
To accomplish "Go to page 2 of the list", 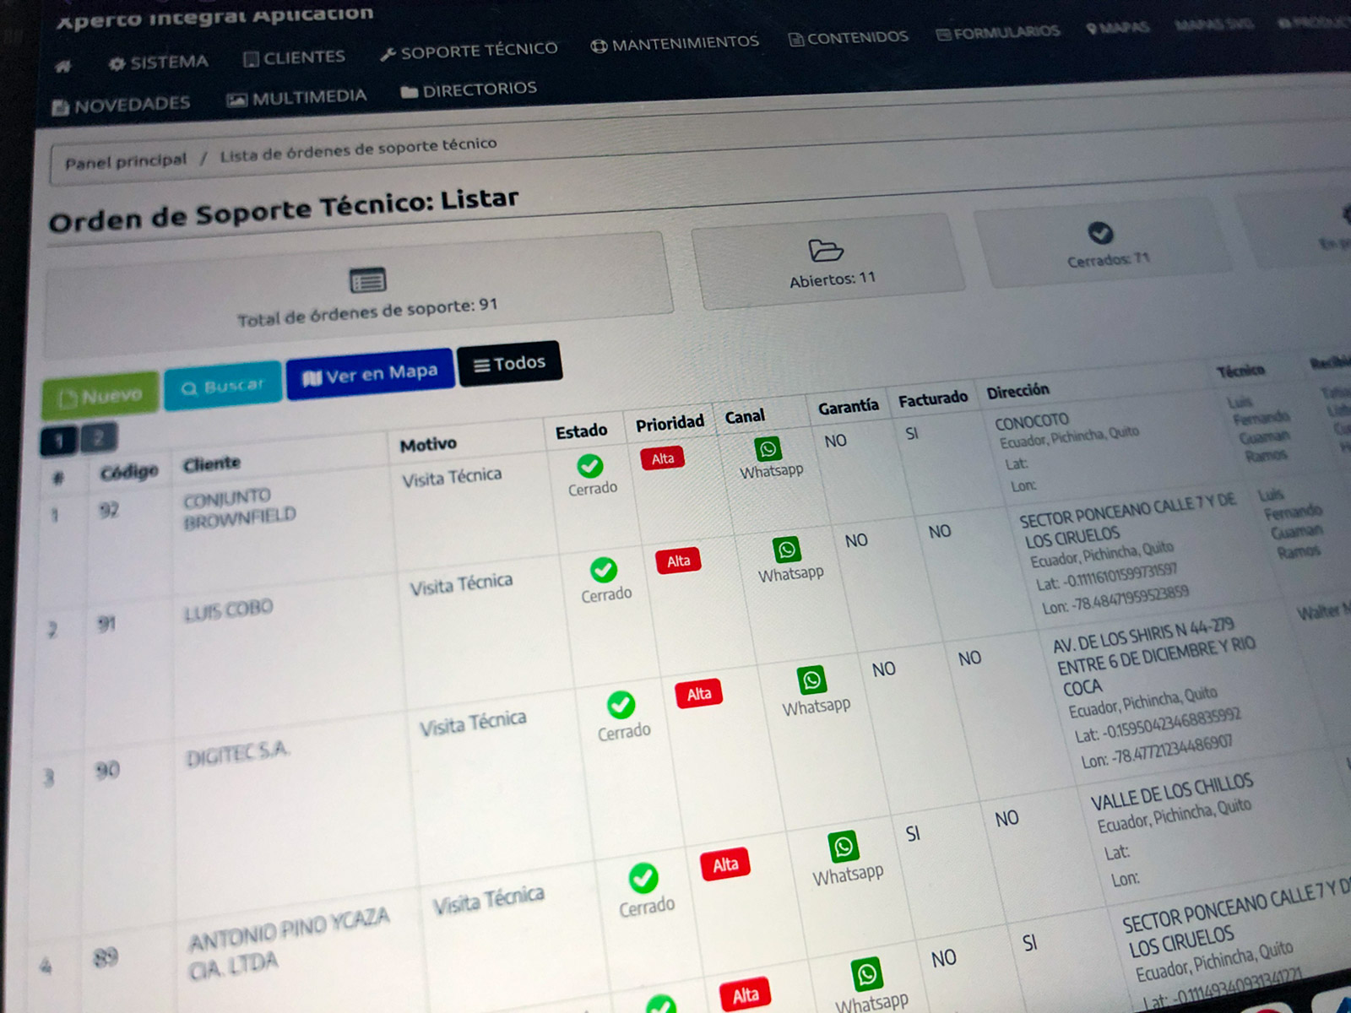I will (x=99, y=437).
